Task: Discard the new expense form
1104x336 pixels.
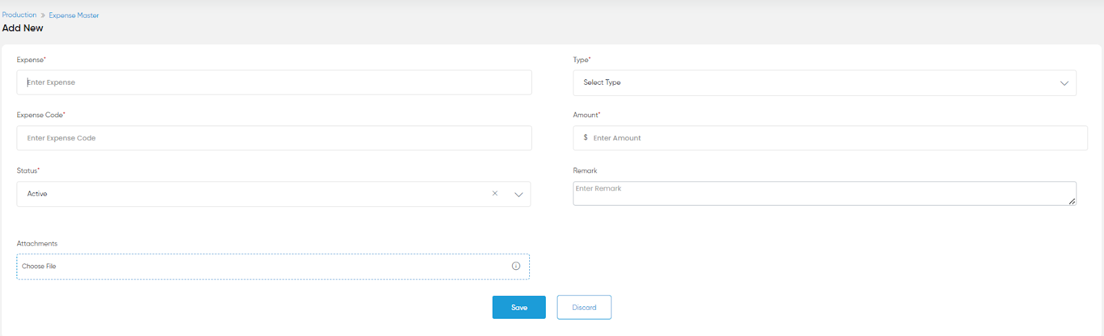Action: coord(584,308)
